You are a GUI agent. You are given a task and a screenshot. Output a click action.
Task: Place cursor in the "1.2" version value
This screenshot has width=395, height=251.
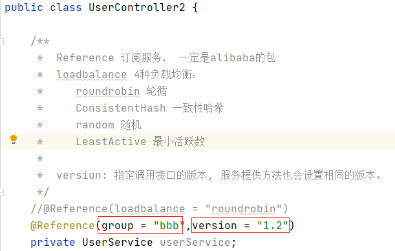point(273,225)
